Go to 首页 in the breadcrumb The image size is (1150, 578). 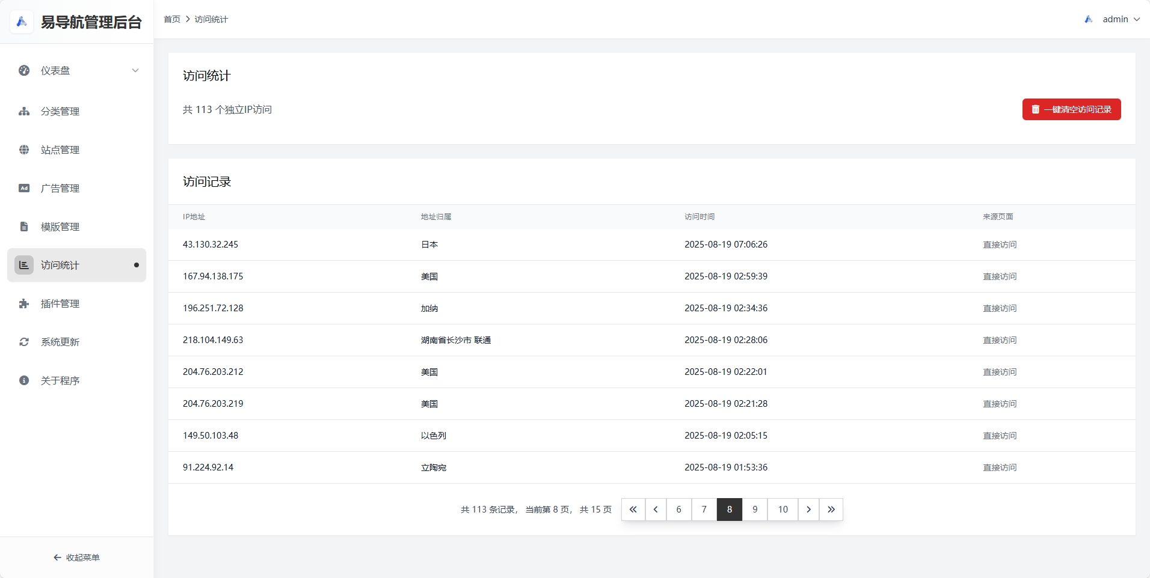click(171, 19)
